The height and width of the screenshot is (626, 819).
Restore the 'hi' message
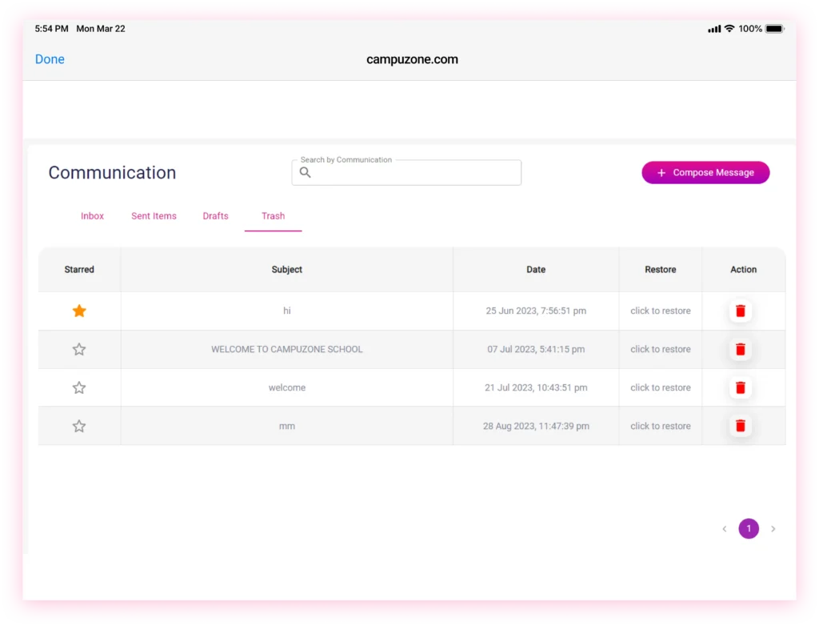click(660, 311)
